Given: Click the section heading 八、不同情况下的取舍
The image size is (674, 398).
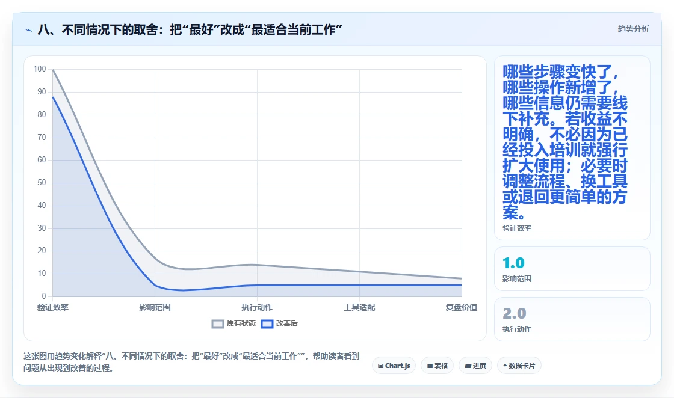Looking at the screenshot, I should (190, 30).
